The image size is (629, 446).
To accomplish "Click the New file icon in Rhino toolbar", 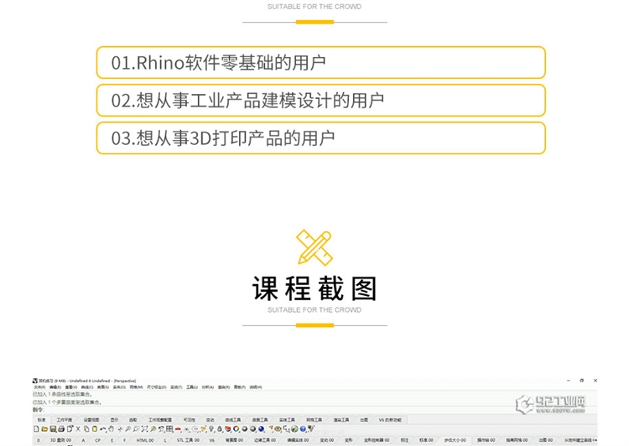I will coord(36,428).
